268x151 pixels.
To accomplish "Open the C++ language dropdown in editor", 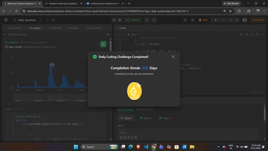I will [x=119, y=34].
